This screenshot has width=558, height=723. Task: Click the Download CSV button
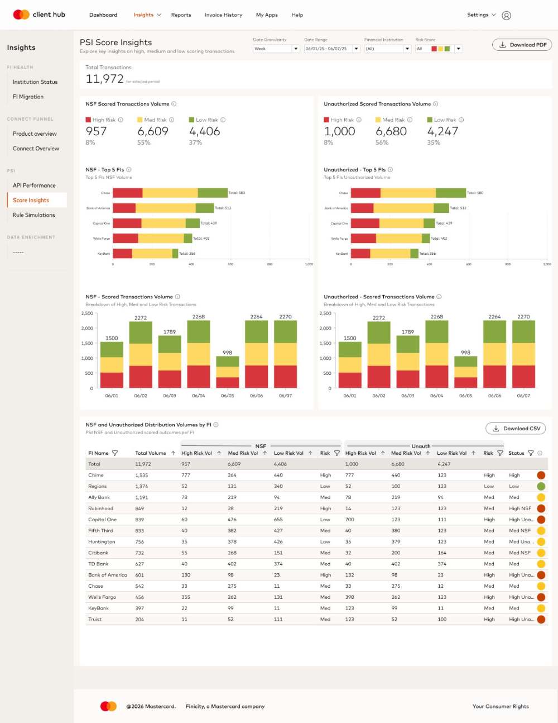click(516, 429)
